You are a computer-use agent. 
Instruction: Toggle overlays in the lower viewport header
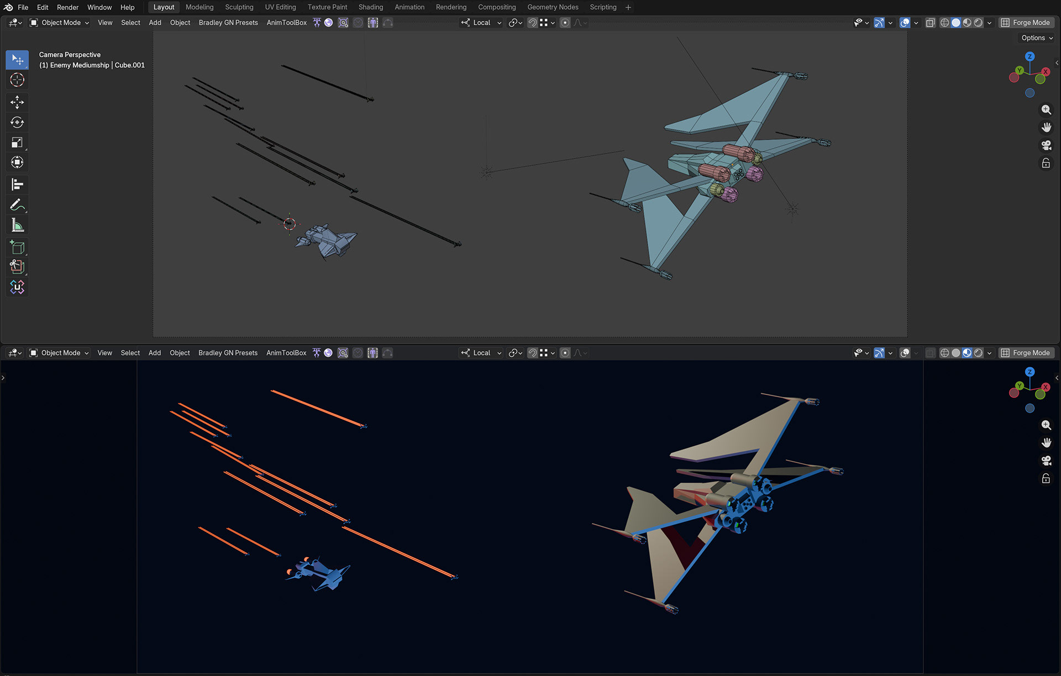[x=905, y=353]
